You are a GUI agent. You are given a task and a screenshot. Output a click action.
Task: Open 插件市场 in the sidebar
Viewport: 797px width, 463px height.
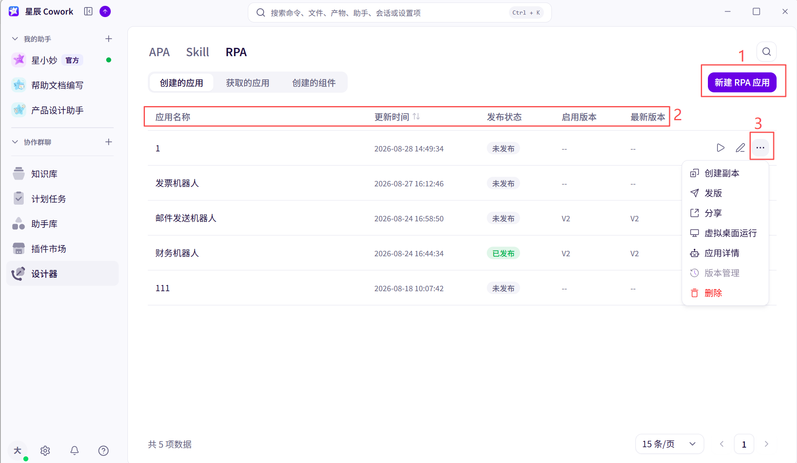tap(62, 249)
